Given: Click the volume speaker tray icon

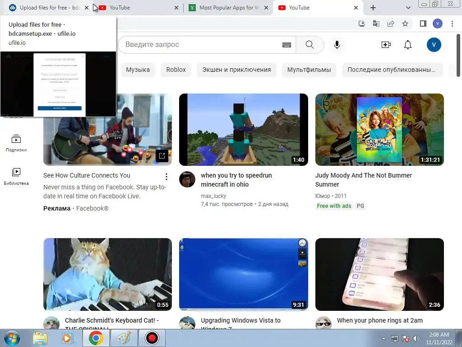Looking at the screenshot, I should (416, 338).
